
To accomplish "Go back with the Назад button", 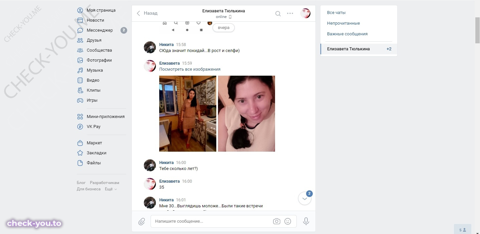I will pyautogui.click(x=147, y=13).
